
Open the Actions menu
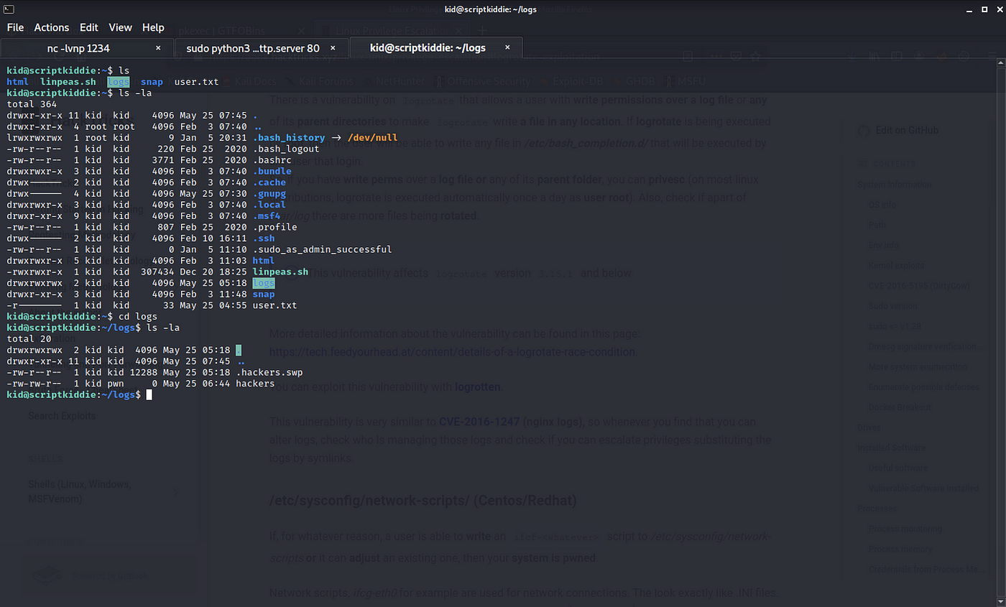52,27
